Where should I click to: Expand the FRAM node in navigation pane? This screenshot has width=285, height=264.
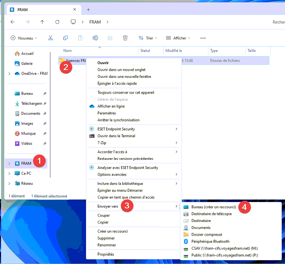[9, 164]
